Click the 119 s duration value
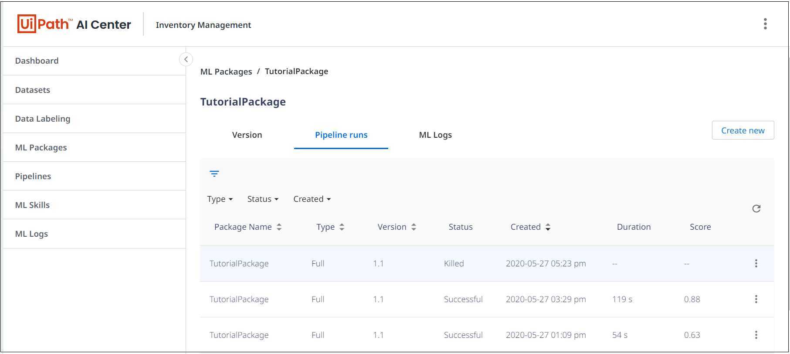Screen dimensions: 790x354 pos(622,299)
